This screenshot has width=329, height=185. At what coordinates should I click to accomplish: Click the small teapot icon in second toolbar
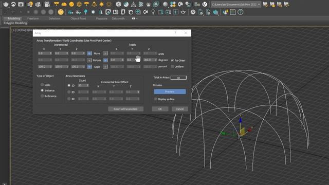[183, 12]
